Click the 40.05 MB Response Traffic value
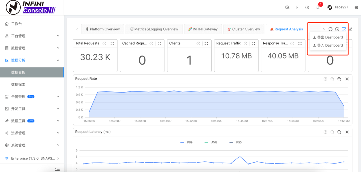Screen dimensions: 361x172 [x=283, y=56]
